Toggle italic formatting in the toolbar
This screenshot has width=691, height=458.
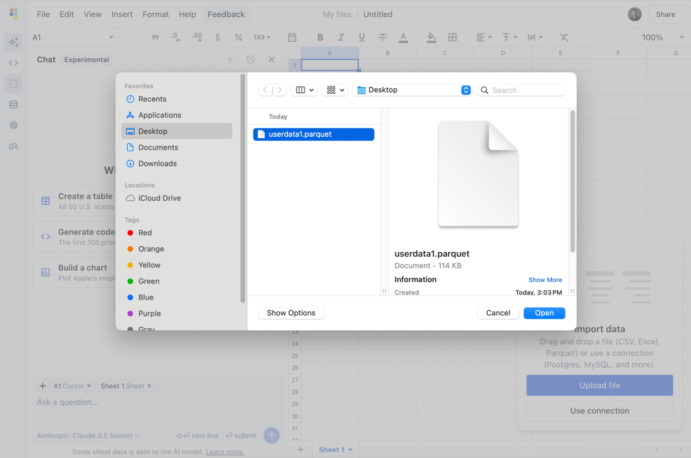(341, 37)
